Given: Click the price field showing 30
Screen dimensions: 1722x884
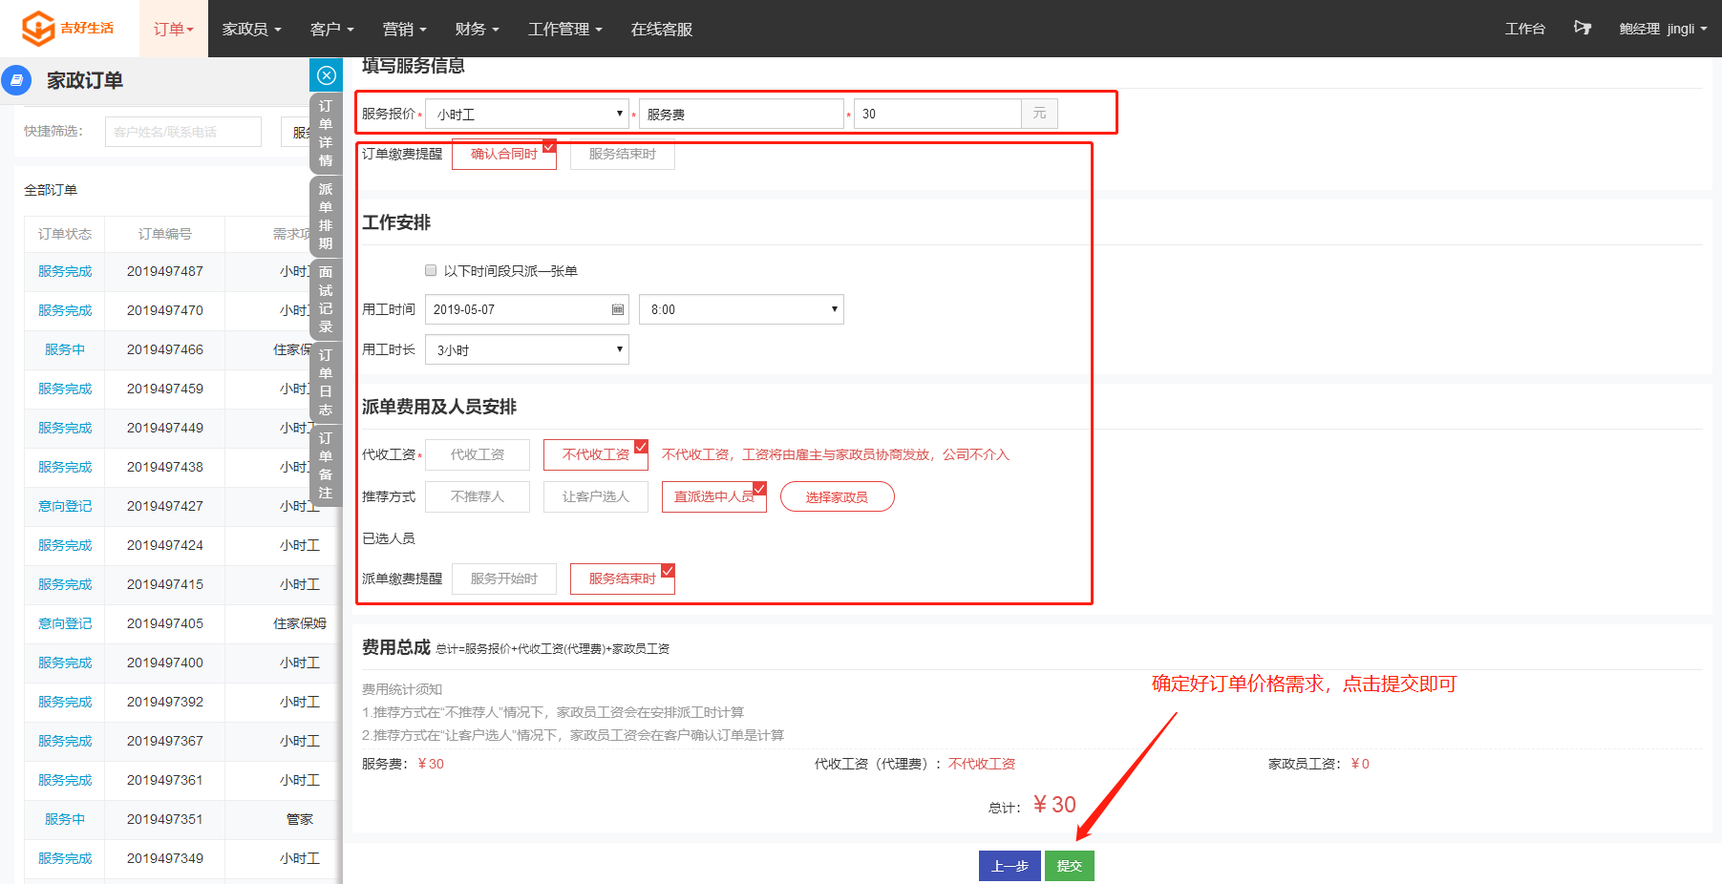Looking at the screenshot, I should pyautogui.click(x=937, y=114).
